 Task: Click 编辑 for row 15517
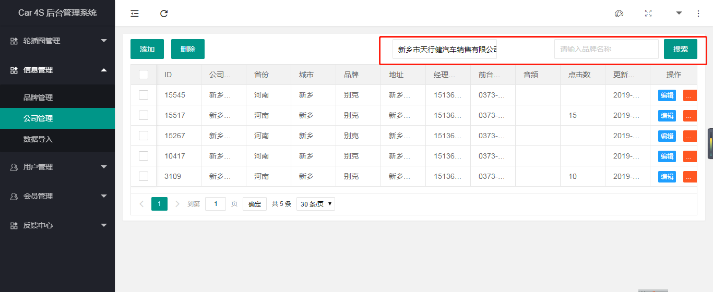(x=667, y=115)
